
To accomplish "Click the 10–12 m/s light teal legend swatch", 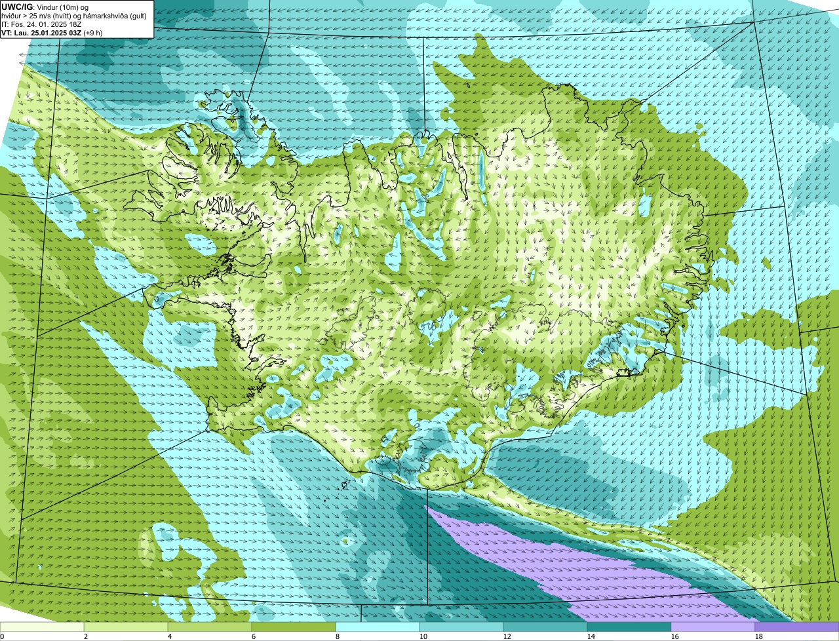I will (462, 627).
